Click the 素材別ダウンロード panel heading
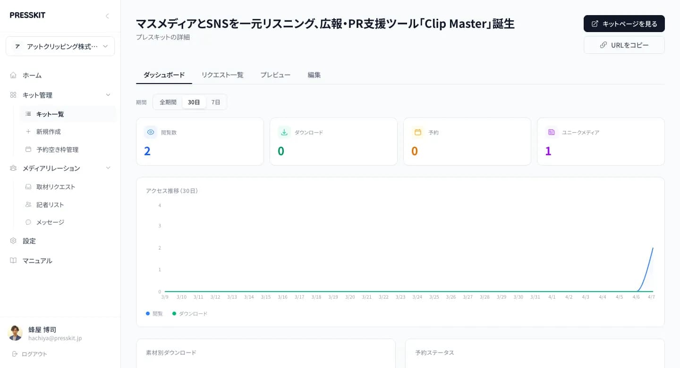The image size is (680, 368). tap(171, 352)
